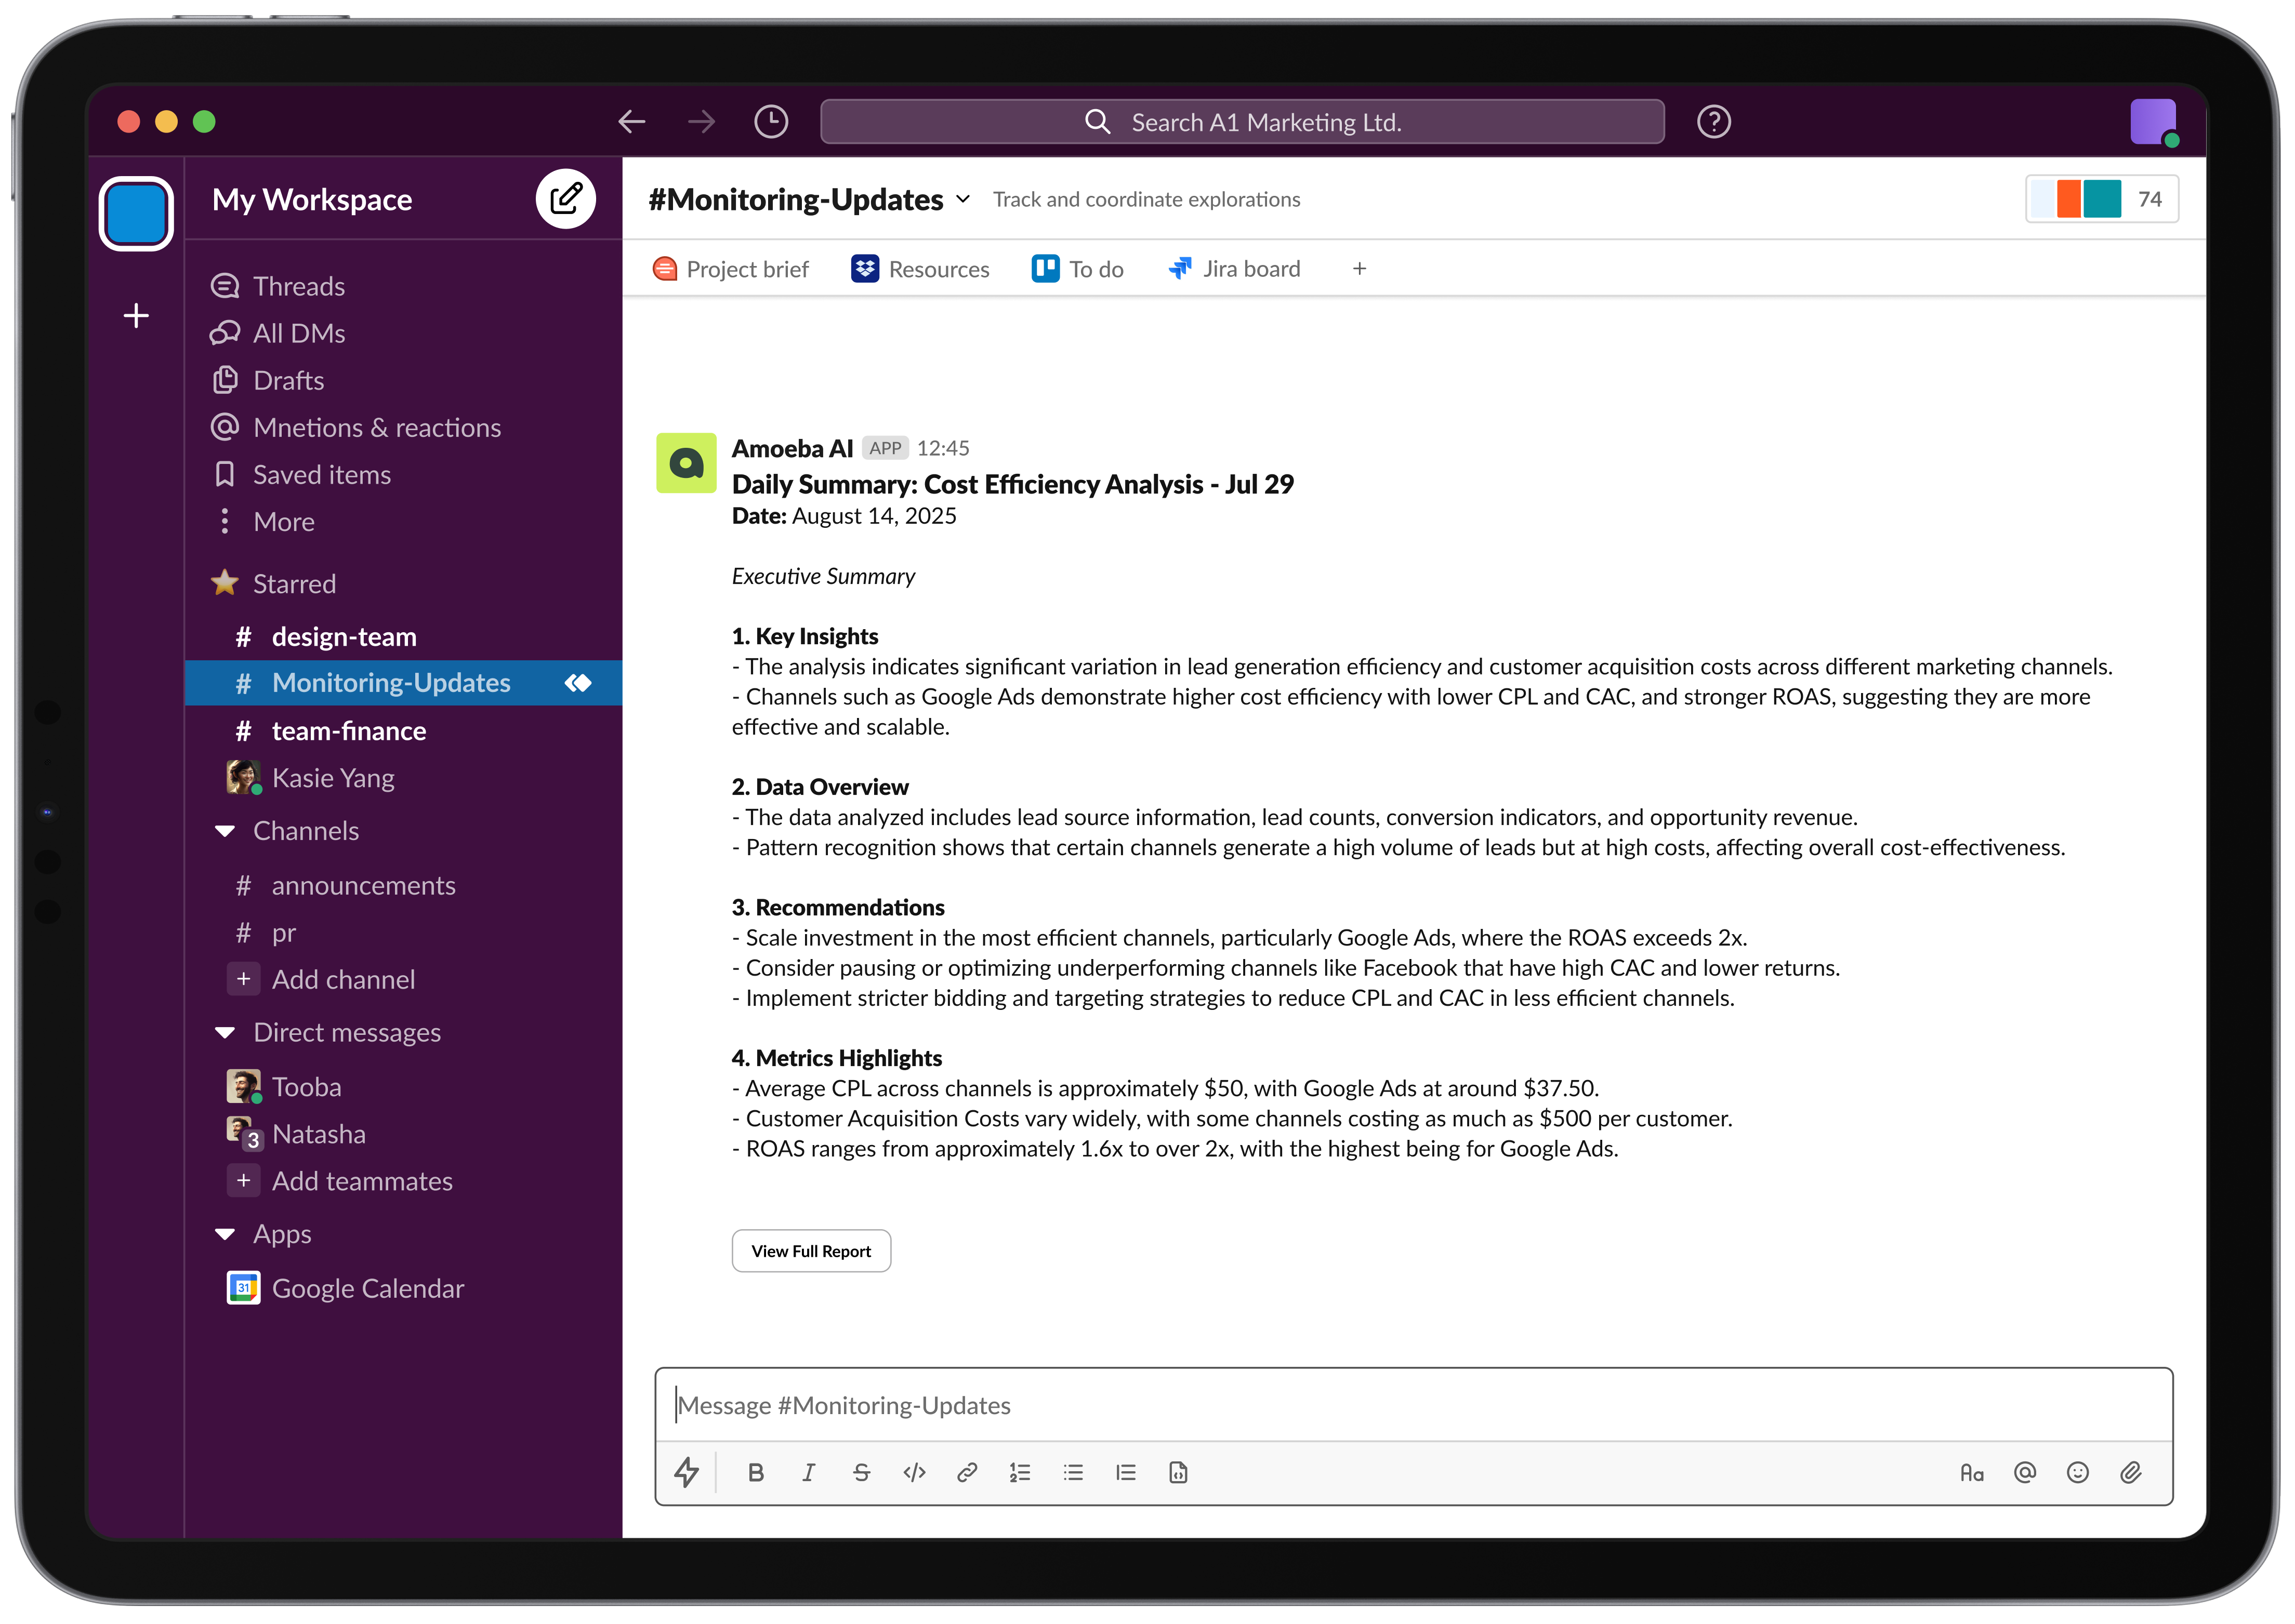The height and width of the screenshot is (1624, 2295).
Task: Toggle strikethrough formatting
Action: click(x=861, y=1472)
